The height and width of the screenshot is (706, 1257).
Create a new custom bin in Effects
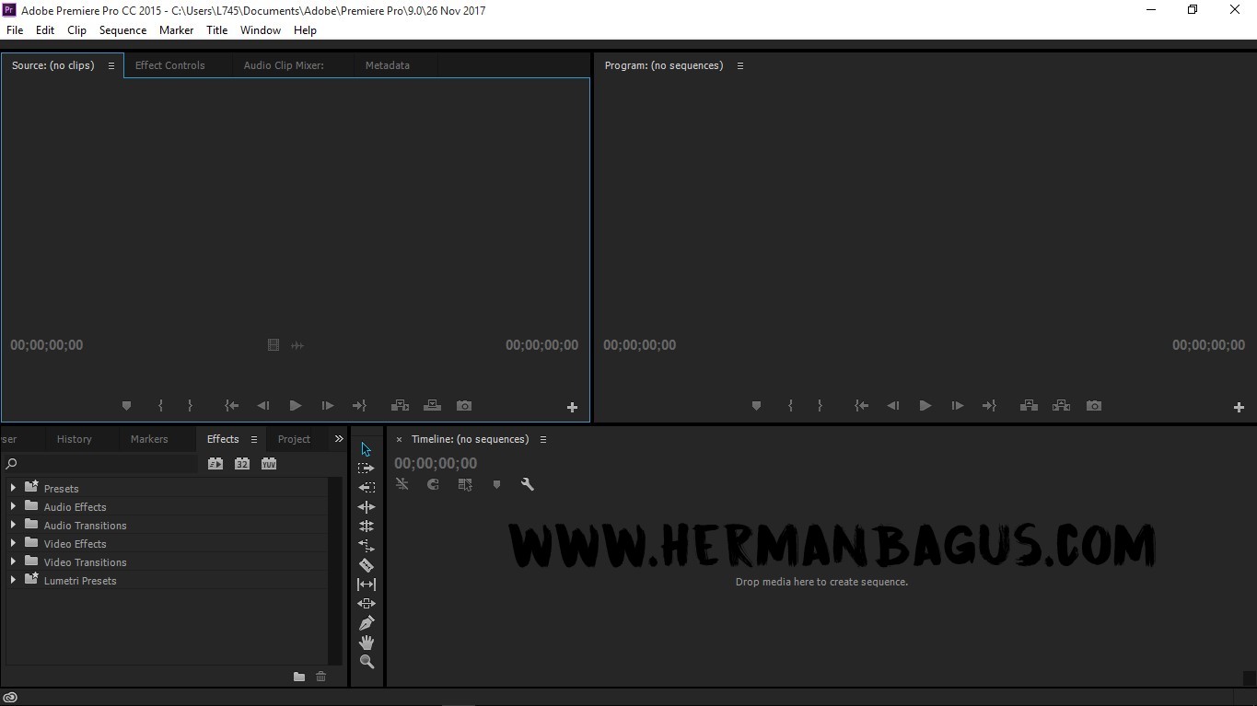[299, 677]
